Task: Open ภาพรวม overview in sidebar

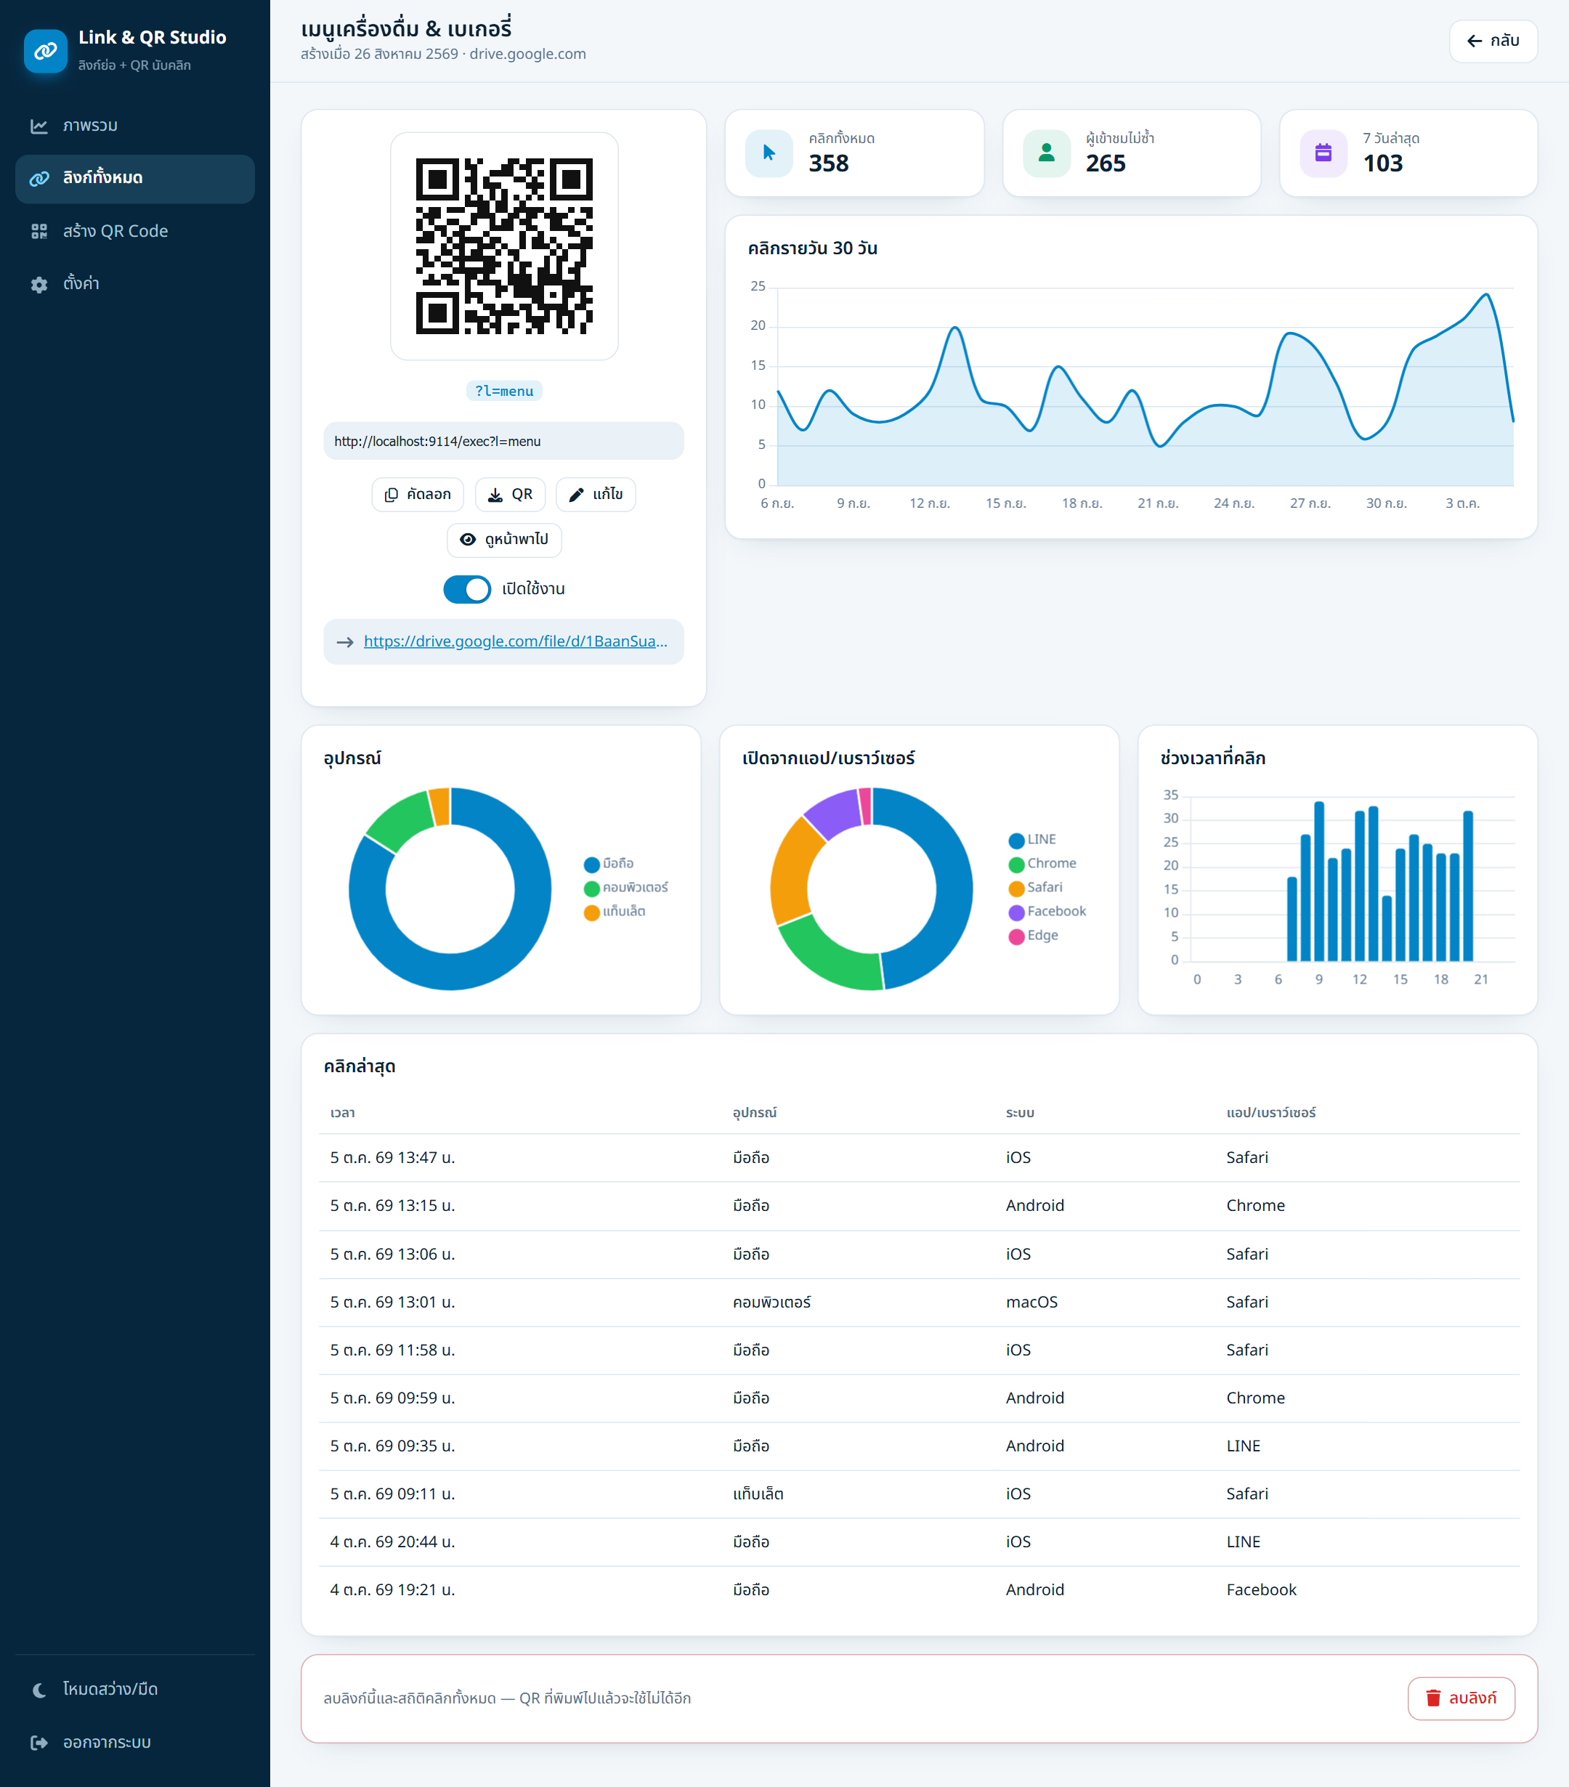Action: [x=134, y=126]
